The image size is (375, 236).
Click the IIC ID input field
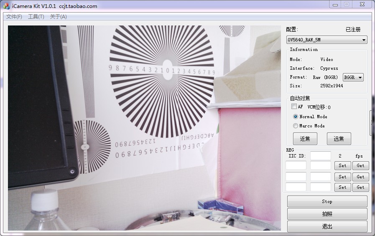(320, 156)
